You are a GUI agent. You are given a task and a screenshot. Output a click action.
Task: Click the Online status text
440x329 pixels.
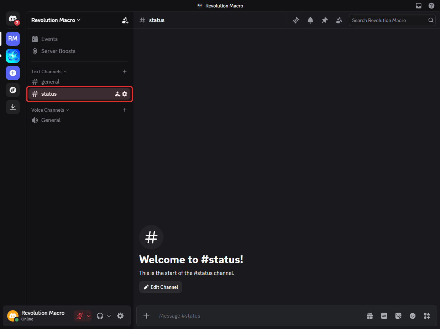[27, 319]
